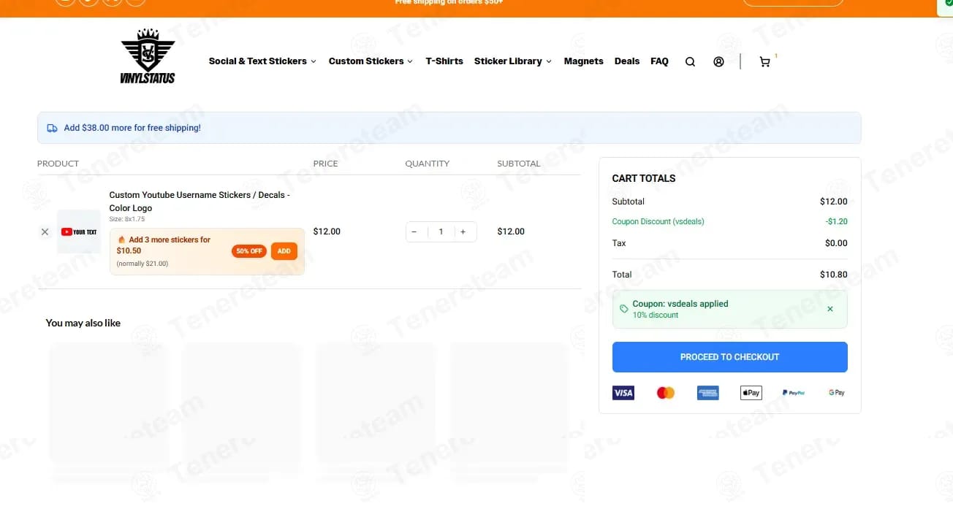The image size is (953, 509).
Task: Click the fire icon in sticker offer
Action: point(121,240)
